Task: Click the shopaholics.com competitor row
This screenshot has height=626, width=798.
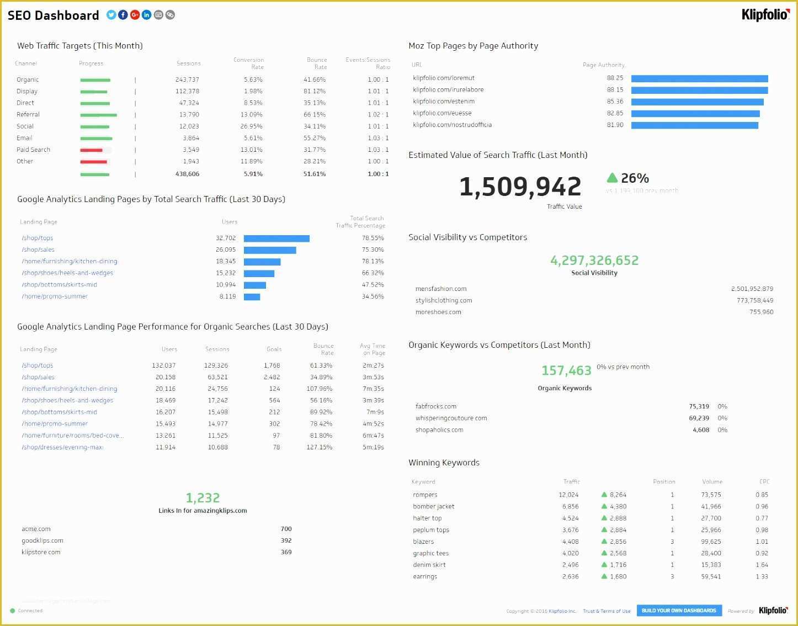Action: click(x=571, y=429)
